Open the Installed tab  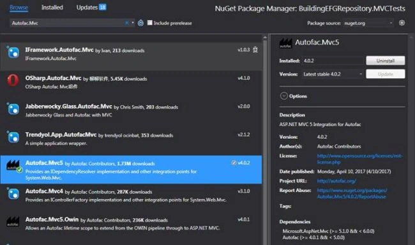tap(52, 8)
